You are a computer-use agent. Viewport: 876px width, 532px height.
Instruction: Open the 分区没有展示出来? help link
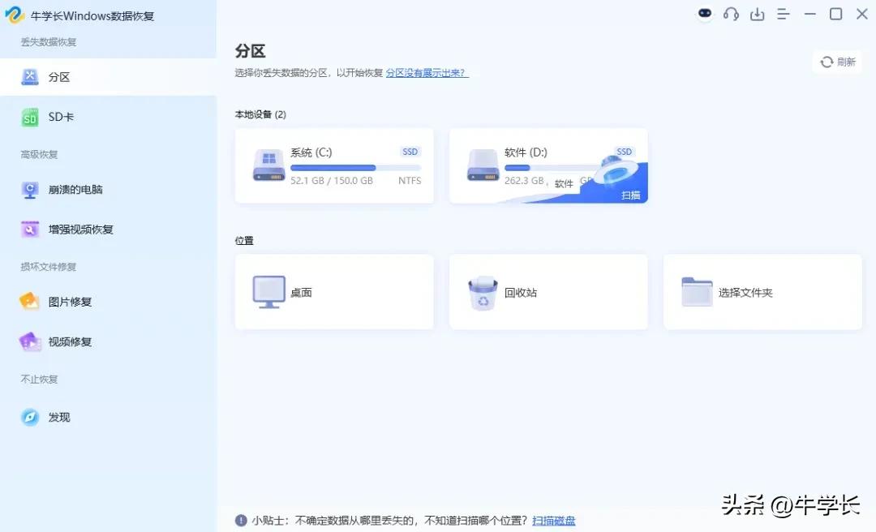coord(427,73)
